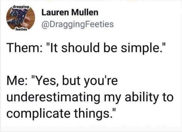Click the word 'Me:' in the tweet
The image size is (182, 132).
point(17,81)
